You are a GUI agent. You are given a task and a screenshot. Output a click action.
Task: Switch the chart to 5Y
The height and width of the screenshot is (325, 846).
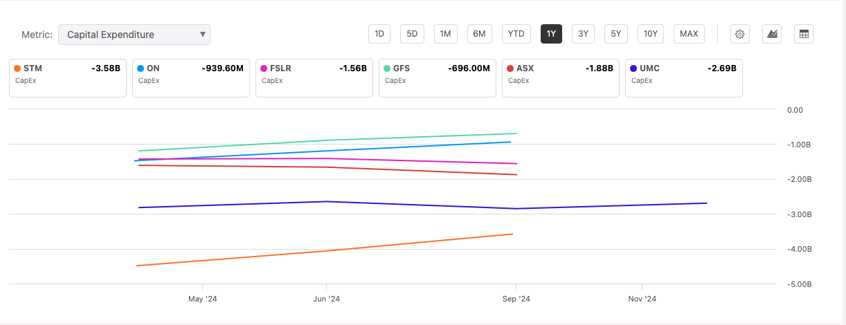615,34
